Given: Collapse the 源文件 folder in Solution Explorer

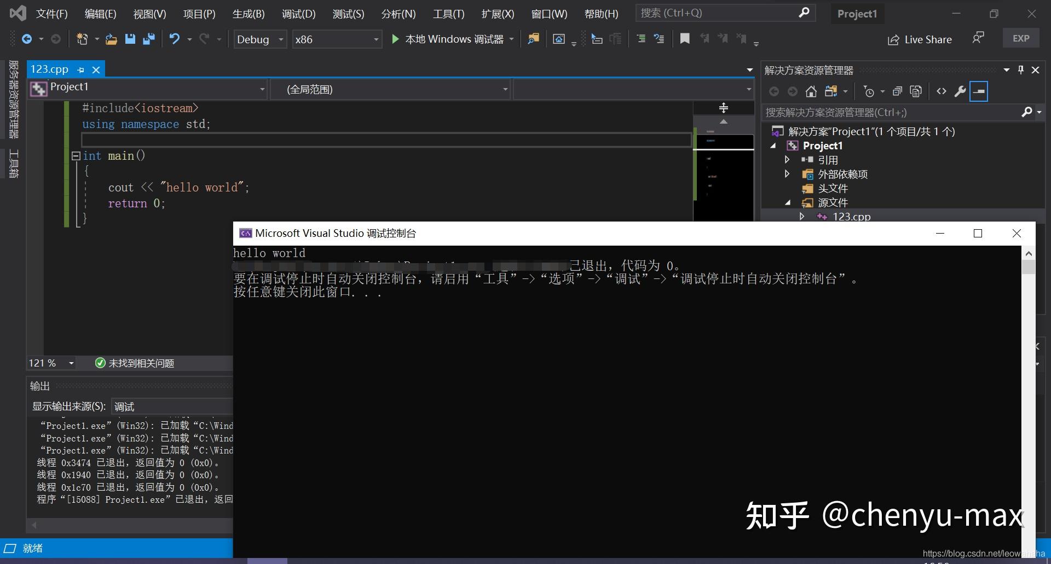Looking at the screenshot, I should point(788,202).
